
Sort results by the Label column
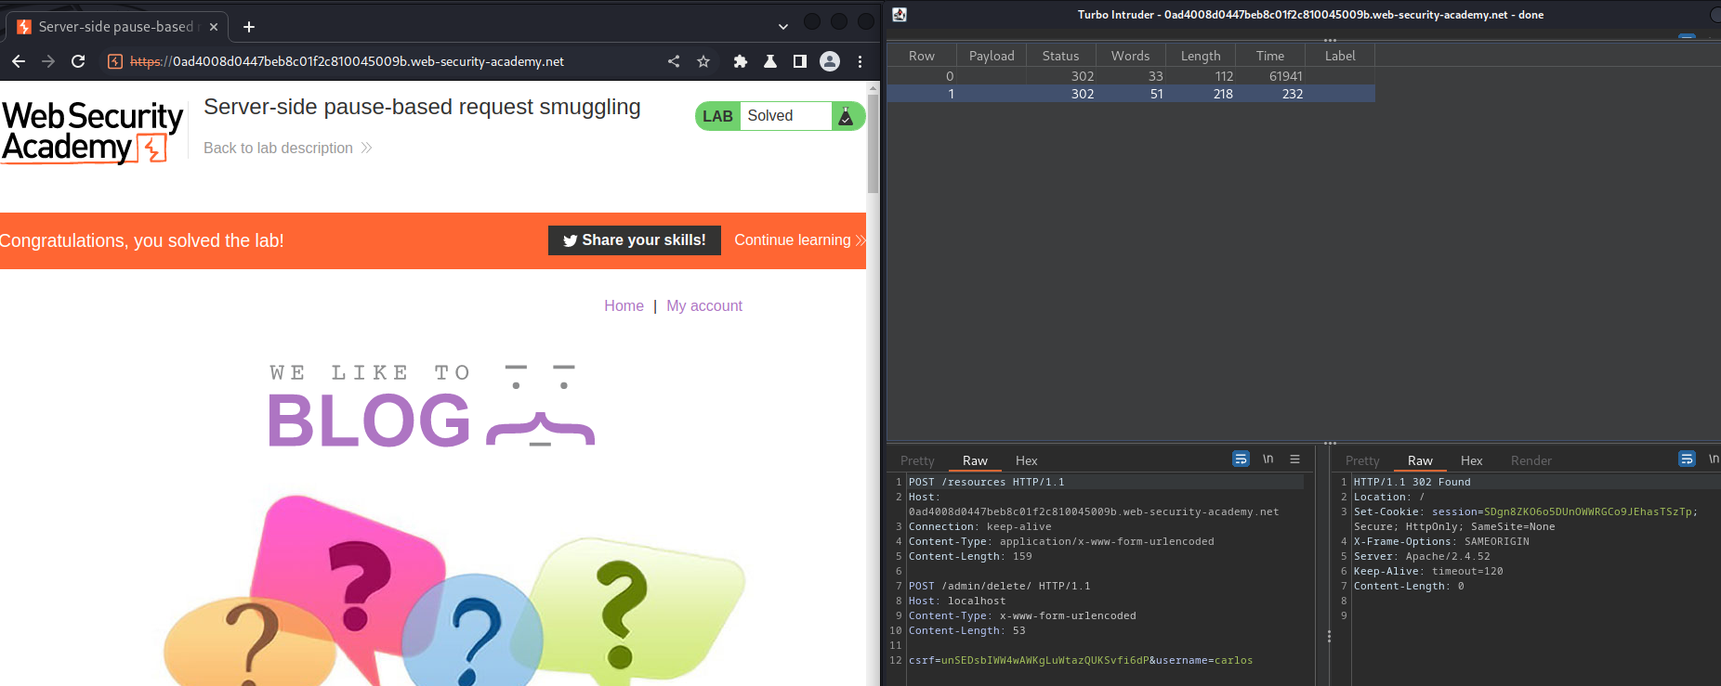[1340, 56]
